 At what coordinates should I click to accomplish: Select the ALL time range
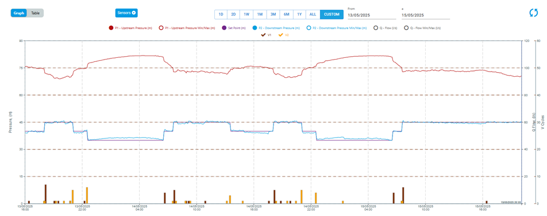[x=313, y=14]
